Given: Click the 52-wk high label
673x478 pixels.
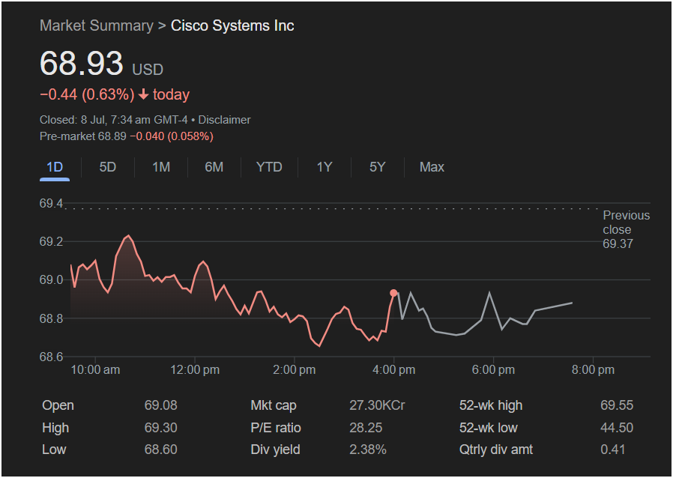Looking at the screenshot, I should pyautogui.click(x=491, y=405).
